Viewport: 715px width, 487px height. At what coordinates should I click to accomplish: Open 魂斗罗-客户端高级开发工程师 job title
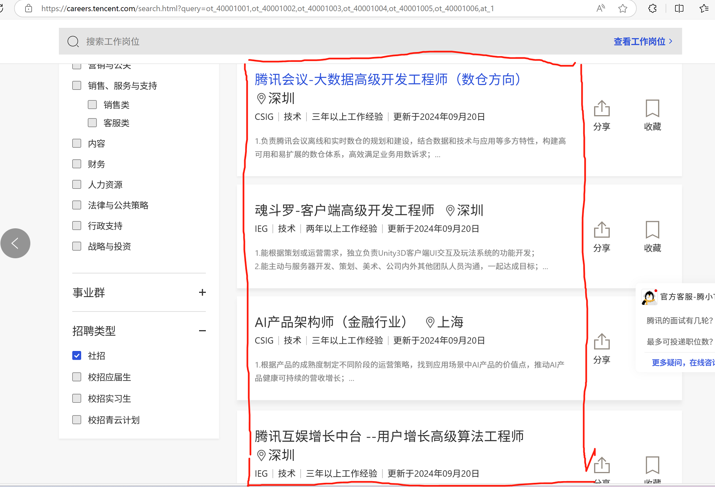point(344,210)
